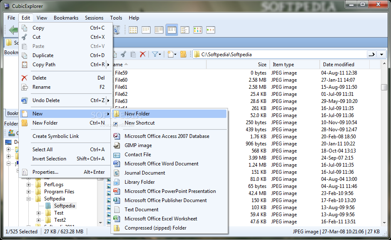Select the large icons view button
This screenshot has height=240, width=391.
click(133, 30)
